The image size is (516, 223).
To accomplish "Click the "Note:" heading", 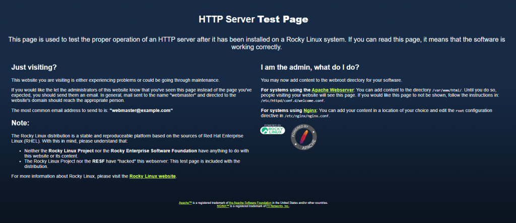I will point(20,123).
